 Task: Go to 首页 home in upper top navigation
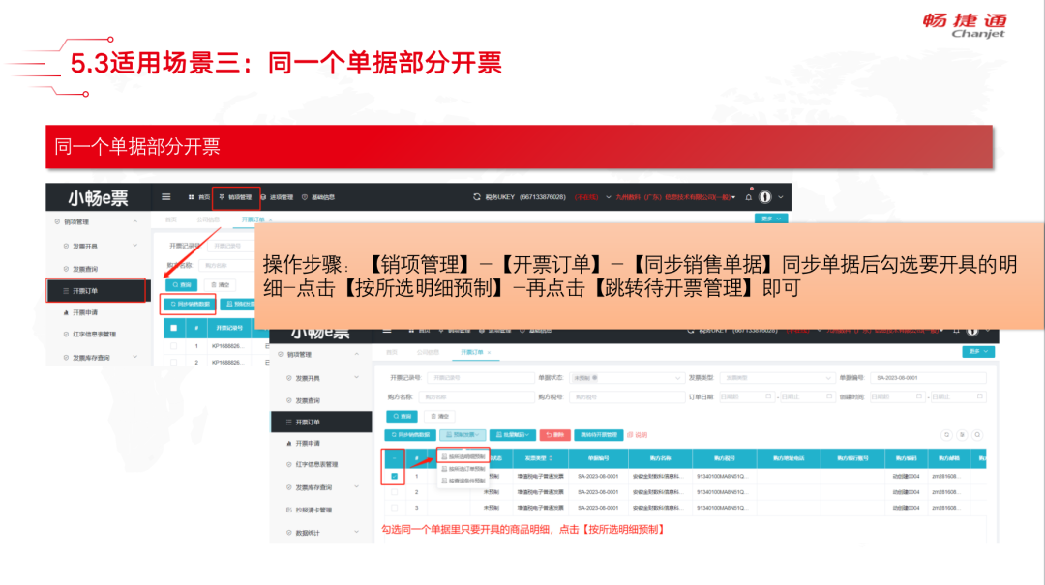click(x=199, y=197)
